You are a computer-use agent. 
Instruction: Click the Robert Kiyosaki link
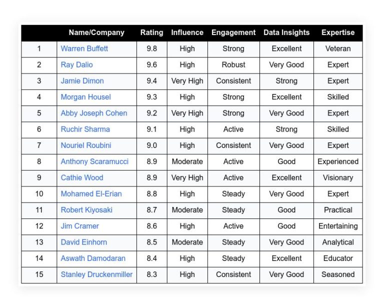(86, 210)
